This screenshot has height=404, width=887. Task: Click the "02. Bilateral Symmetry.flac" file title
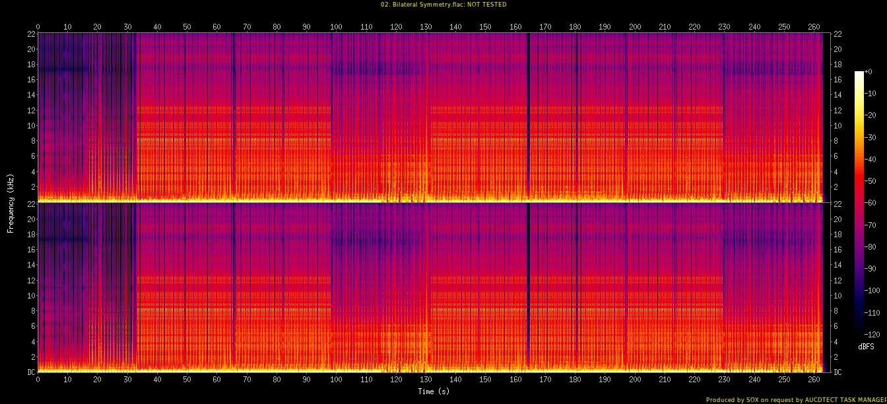pos(422,4)
